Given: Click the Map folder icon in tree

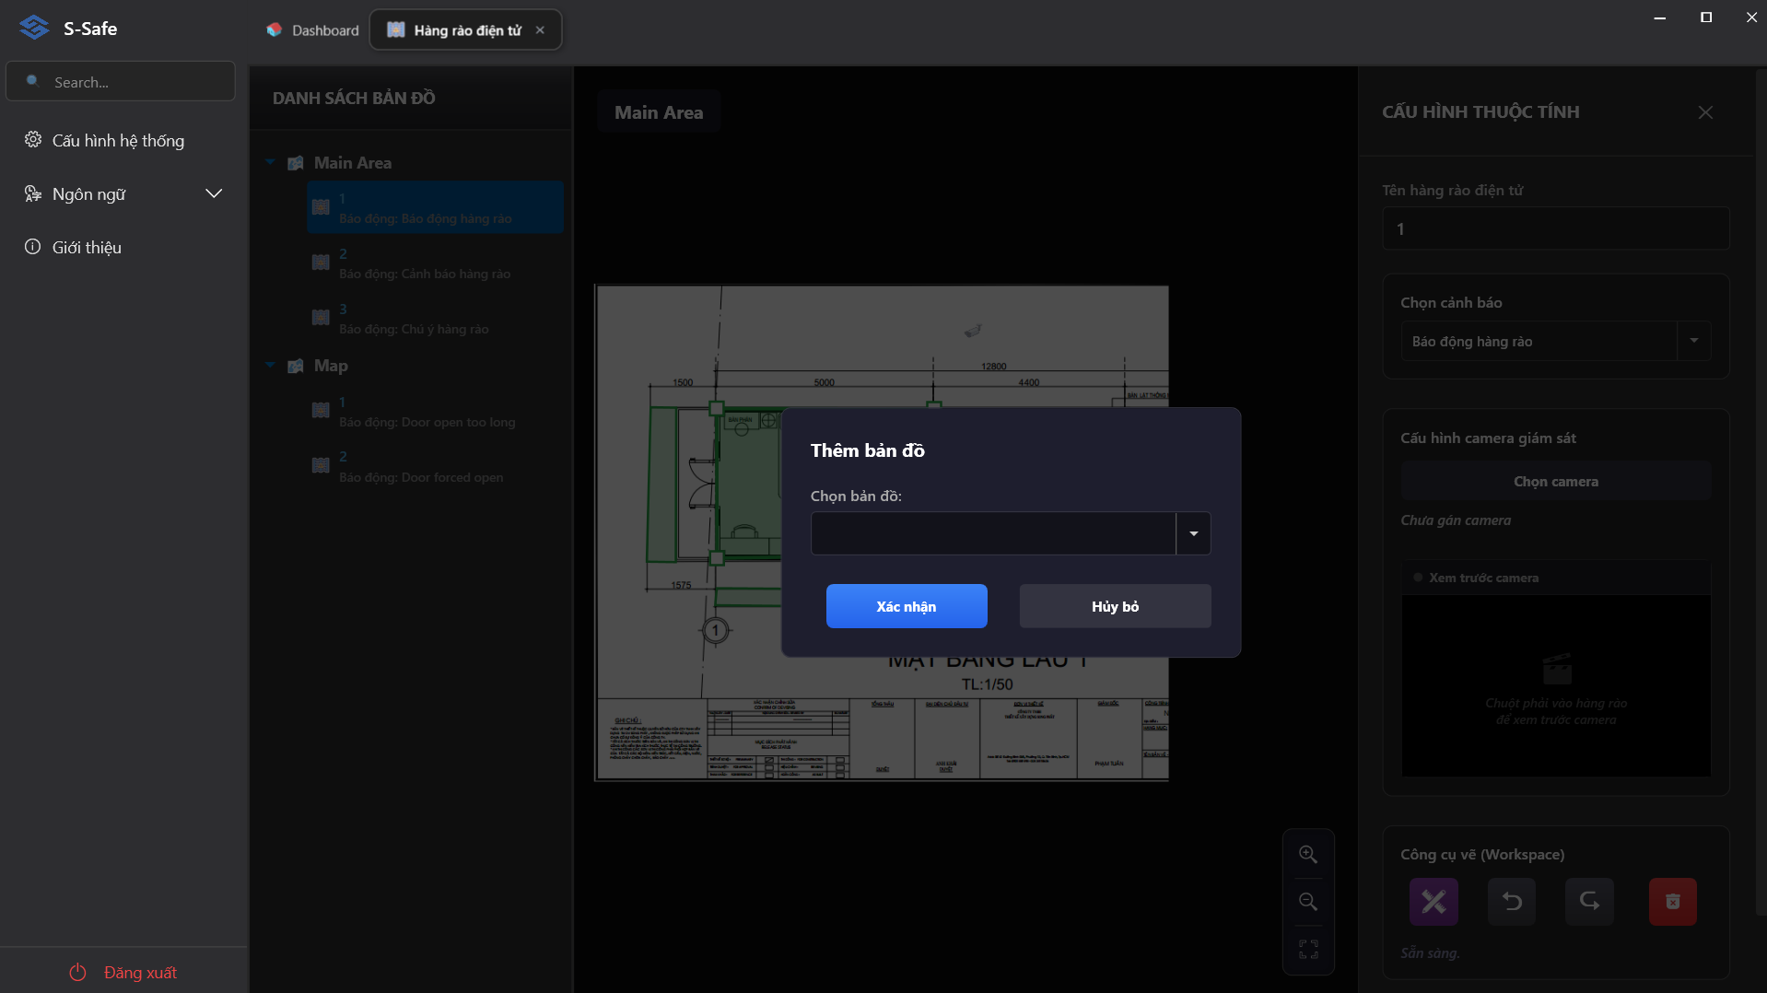Looking at the screenshot, I should tap(296, 366).
